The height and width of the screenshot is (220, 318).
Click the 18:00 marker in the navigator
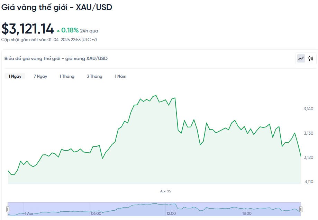click(247, 214)
